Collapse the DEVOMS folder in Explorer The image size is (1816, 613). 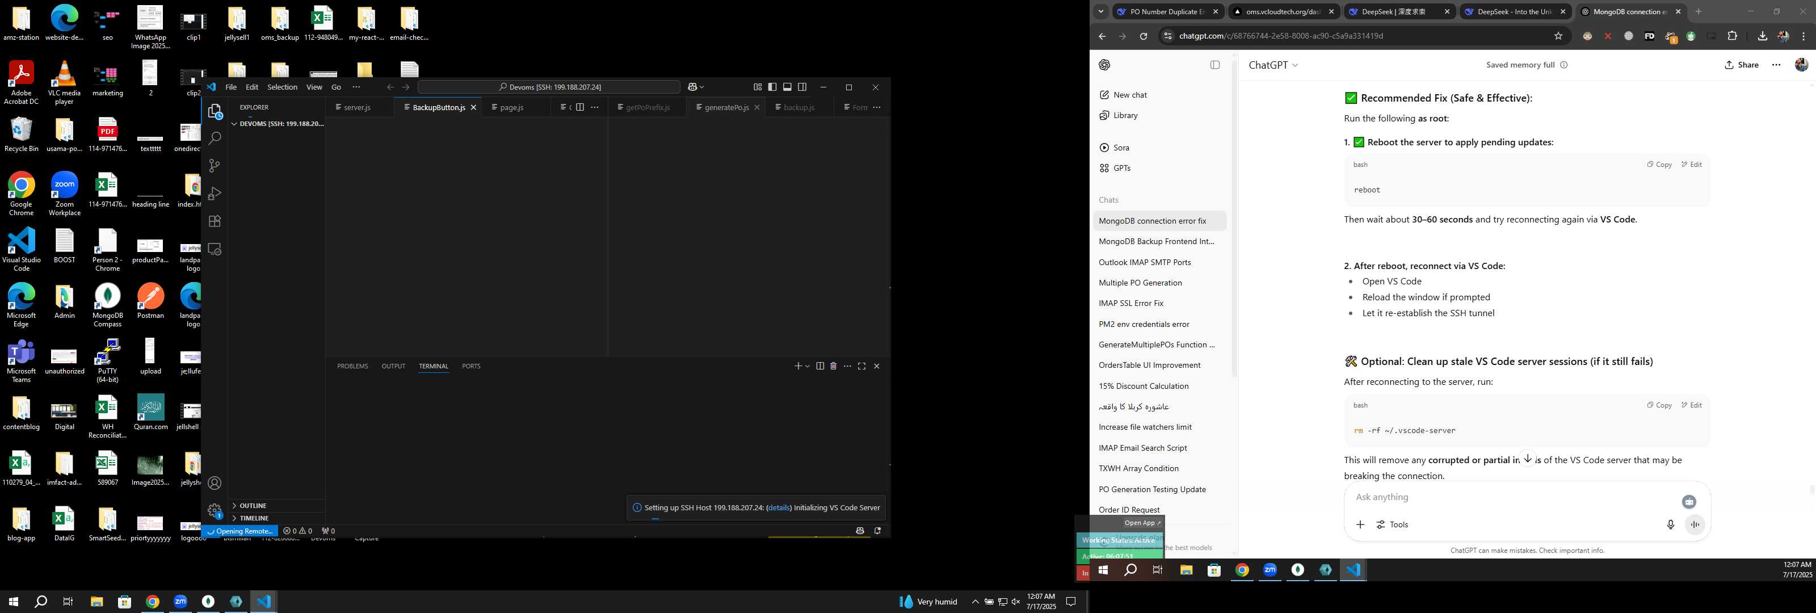point(277,123)
